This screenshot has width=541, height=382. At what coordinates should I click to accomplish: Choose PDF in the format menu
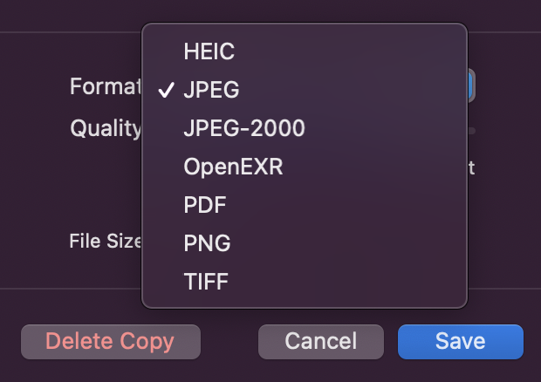(205, 205)
